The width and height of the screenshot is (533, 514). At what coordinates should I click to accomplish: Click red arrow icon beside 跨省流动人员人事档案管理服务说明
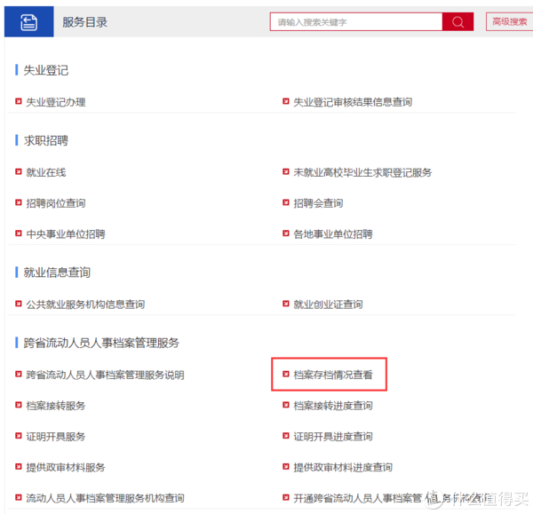click(x=19, y=374)
